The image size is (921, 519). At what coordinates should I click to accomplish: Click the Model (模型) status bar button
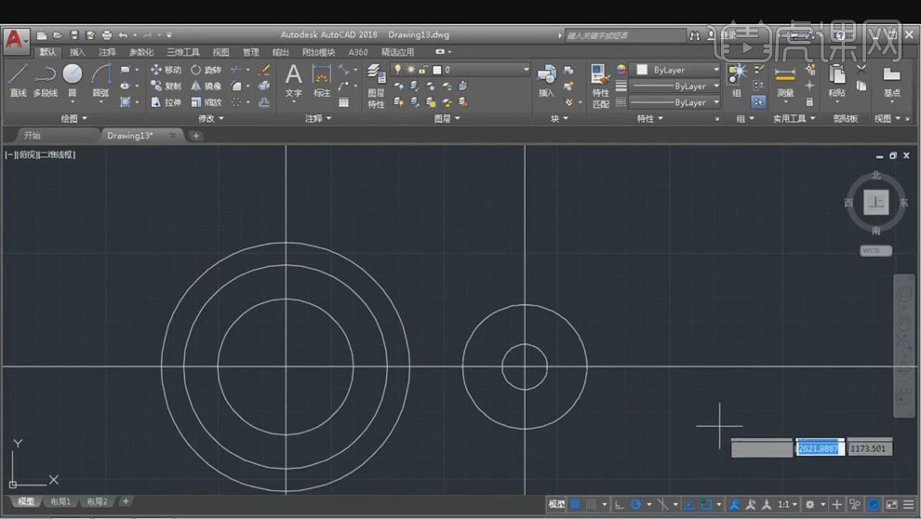click(556, 504)
